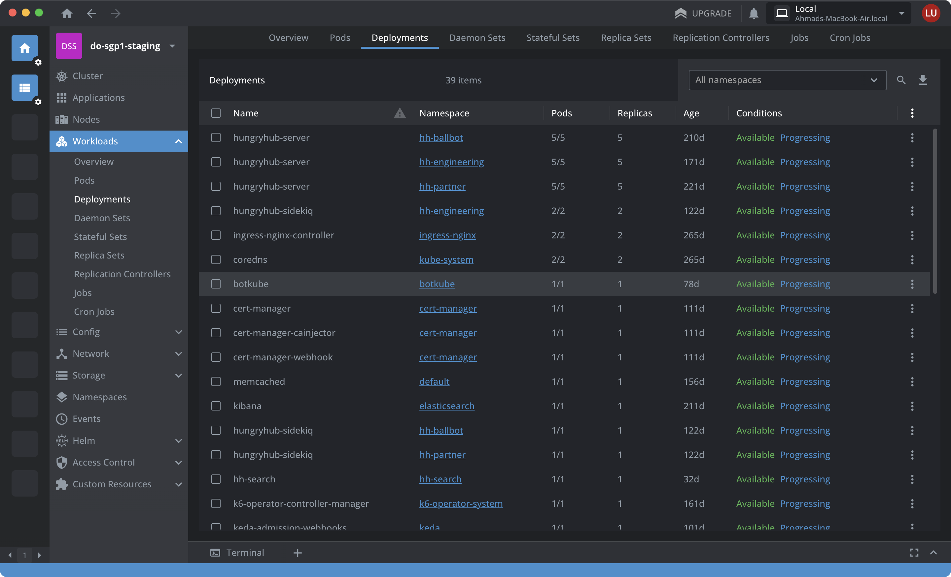
Task: Maximize terminal dock with fullscreen icon
Action: coord(914,552)
